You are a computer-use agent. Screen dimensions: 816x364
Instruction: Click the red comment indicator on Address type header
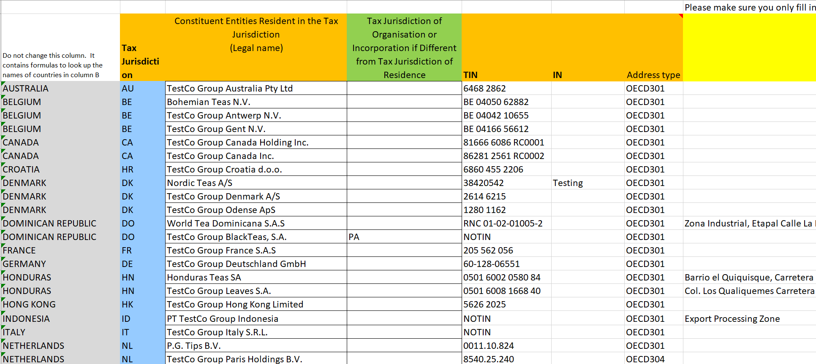click(680, 16)
